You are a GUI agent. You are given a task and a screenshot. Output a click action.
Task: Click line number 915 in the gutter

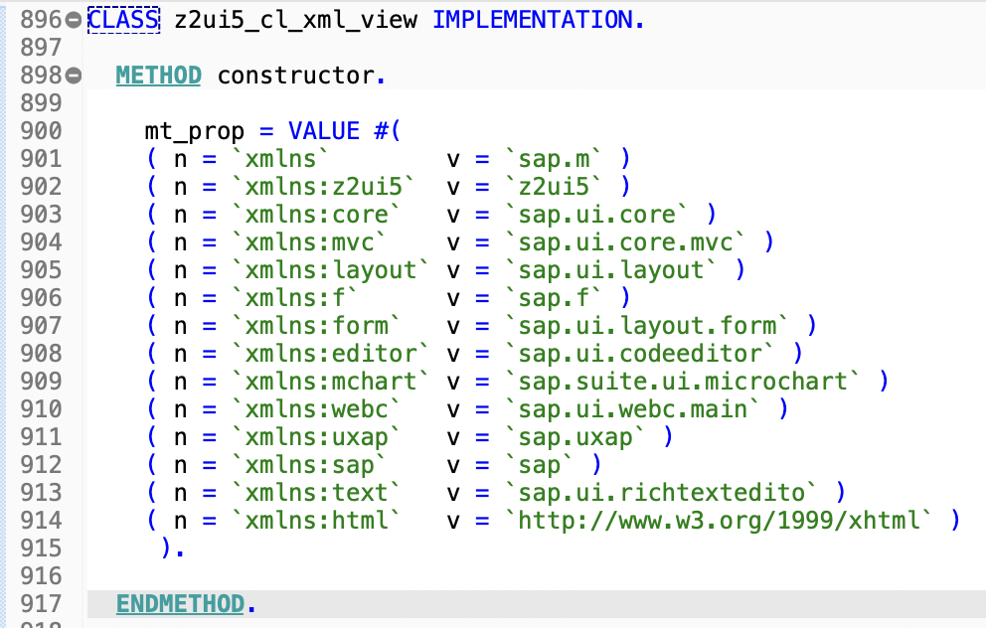[42, 548]
